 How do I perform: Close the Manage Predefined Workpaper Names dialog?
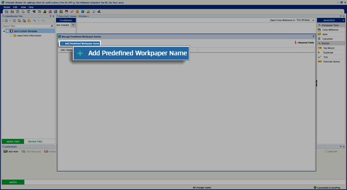pos(314,37)
